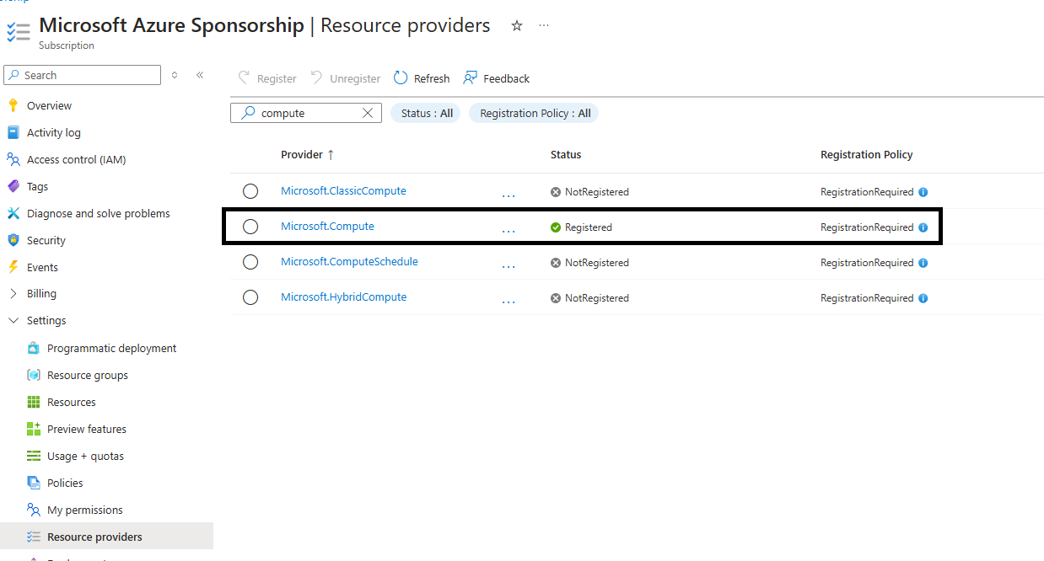1044x561 pixels.
Task: Click the favorite star icon beside title
Action: click(x=517, y=26)
